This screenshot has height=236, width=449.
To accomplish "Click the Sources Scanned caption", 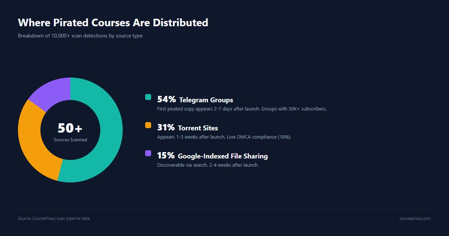I will pos(70,140).
